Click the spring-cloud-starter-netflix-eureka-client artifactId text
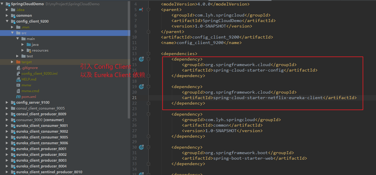Screen dimensions: 376x175 268,98
